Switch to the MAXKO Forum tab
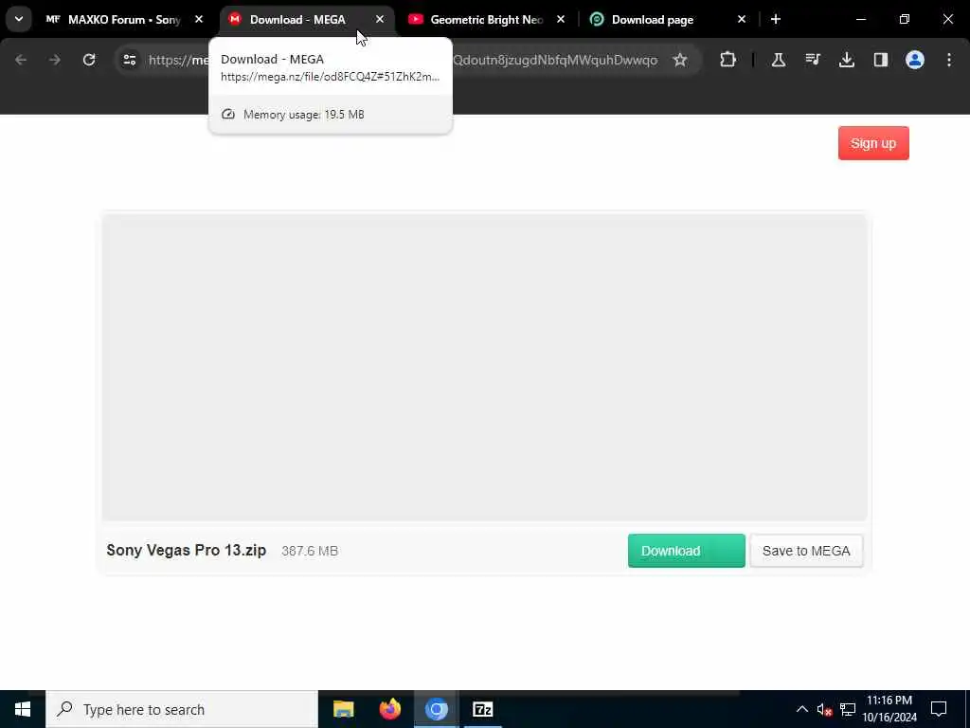 click(x=124, y=20)
